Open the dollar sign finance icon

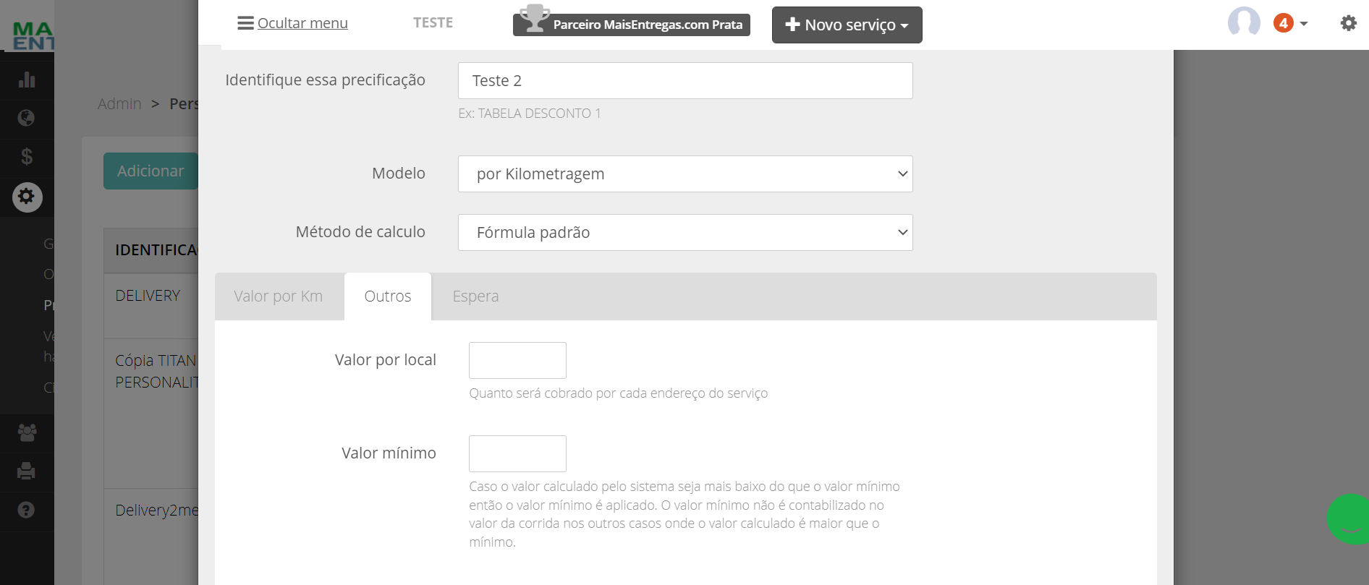tap(27, 156)
